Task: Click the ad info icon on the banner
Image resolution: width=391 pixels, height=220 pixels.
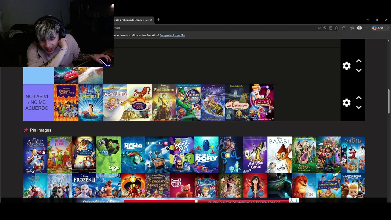Action: (291, 200)
